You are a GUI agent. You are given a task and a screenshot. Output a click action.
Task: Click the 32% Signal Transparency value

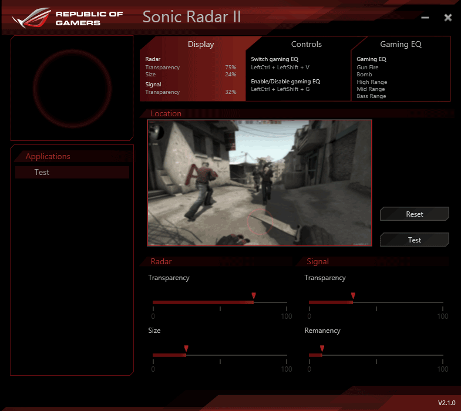pyautogui.click(x=231, y=92)
